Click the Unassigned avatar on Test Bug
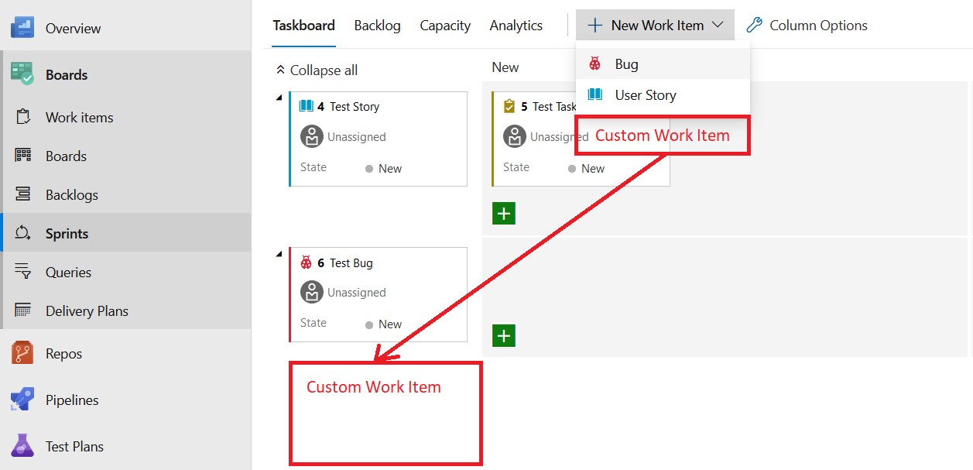 pos(312,292)
